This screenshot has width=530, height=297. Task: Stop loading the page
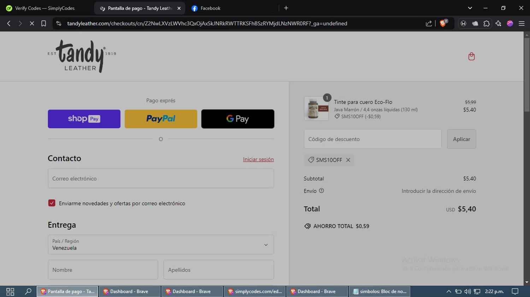[x=32, y=24]
